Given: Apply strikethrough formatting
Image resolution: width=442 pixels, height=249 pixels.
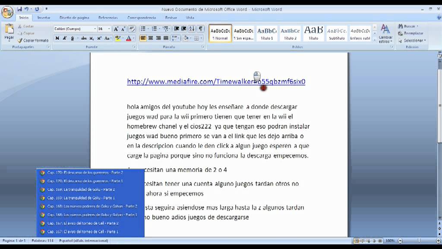Looking at the screenshot, I should tap(84, 38).
